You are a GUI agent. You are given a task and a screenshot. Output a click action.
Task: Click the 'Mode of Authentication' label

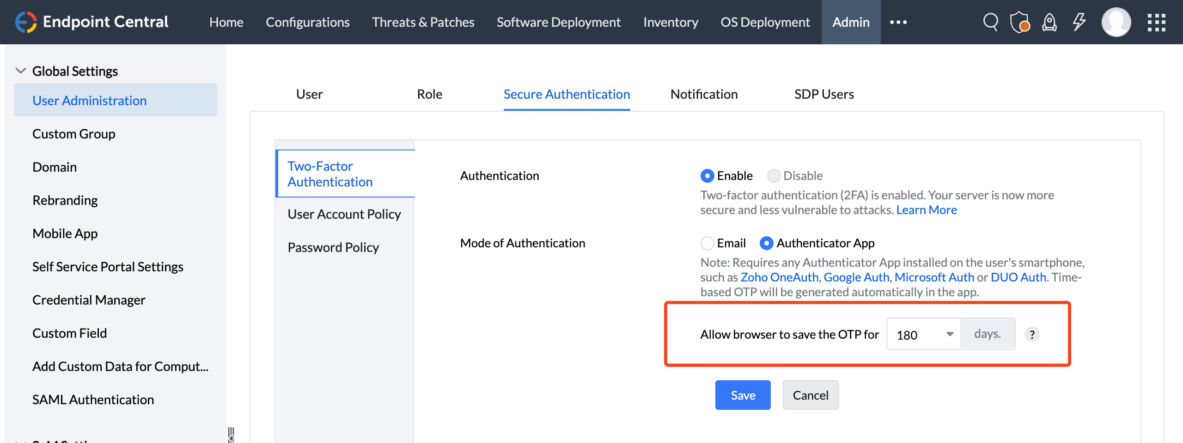[x=523, y=243]
